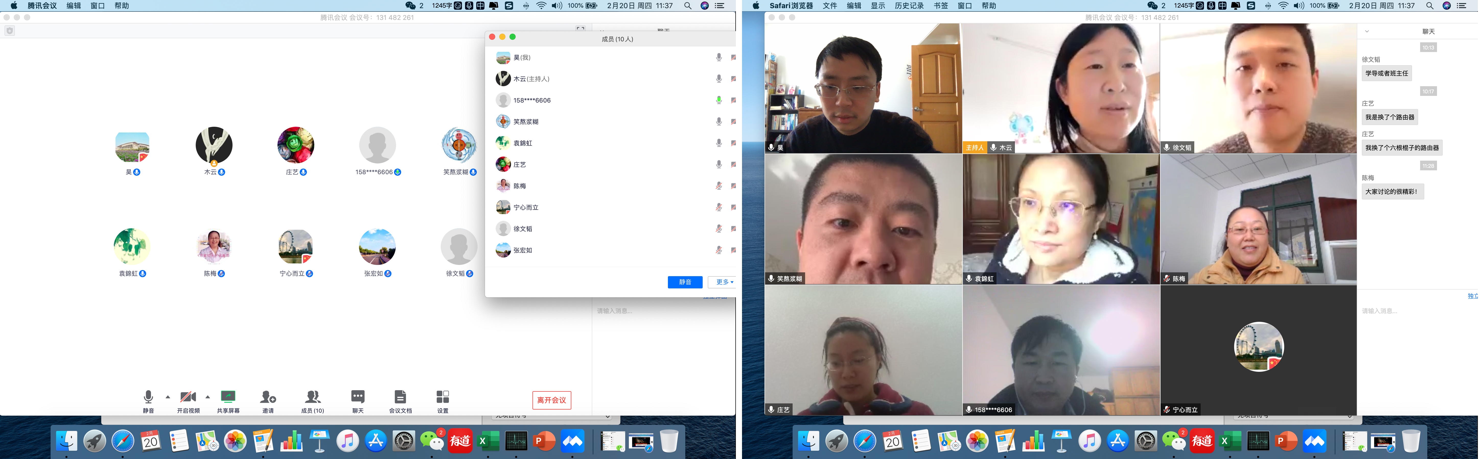Toggle the muted microphone for 陈梅 in the members list

(x=719, y=186)
